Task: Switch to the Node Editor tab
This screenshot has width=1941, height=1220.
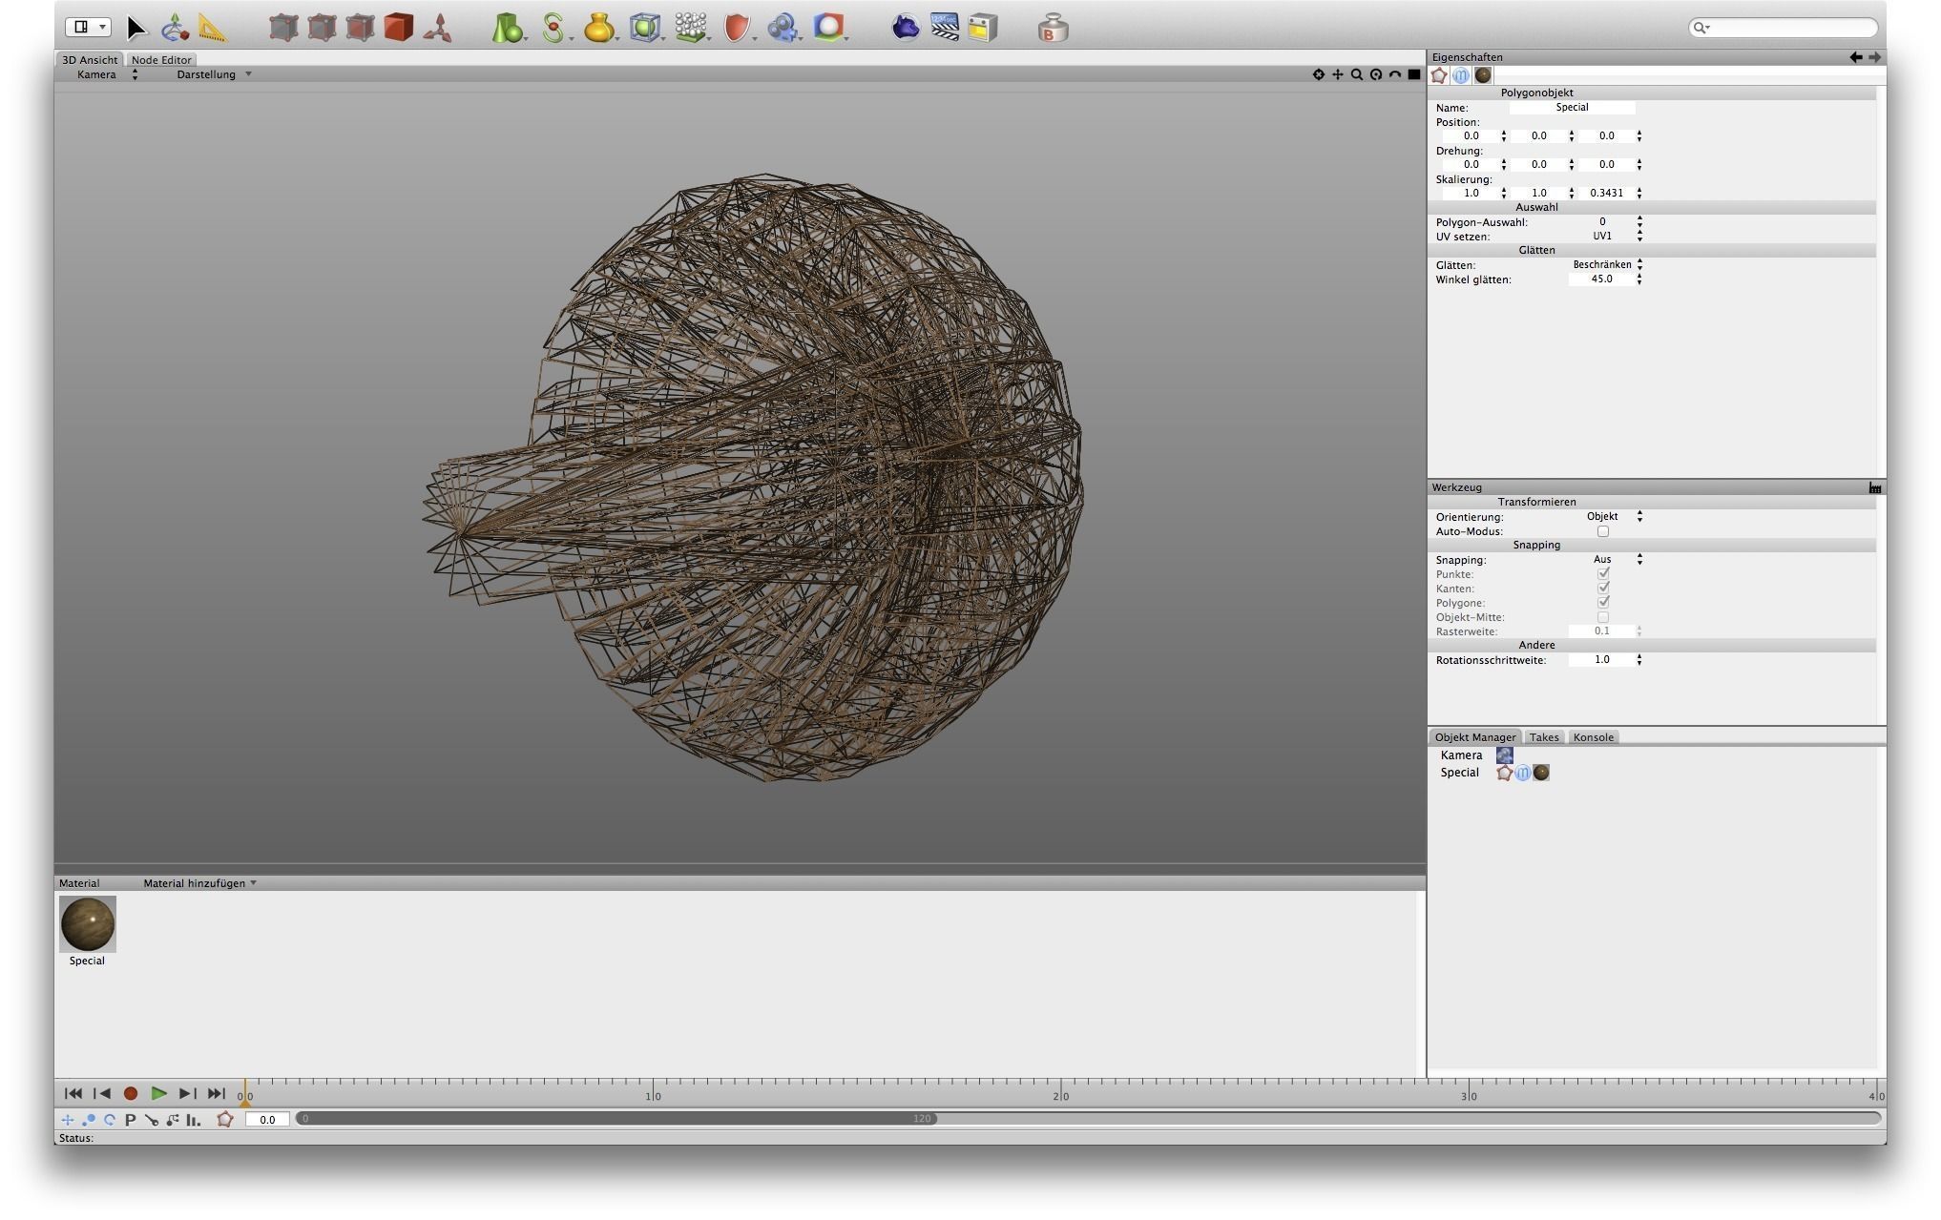Action: pyautogui.click(x=161, y=59)
